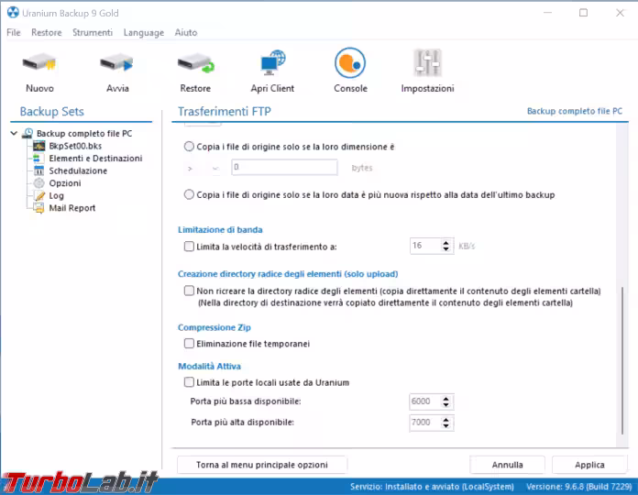Select radio Copia file se data più nuova

[x=189, y=194]
